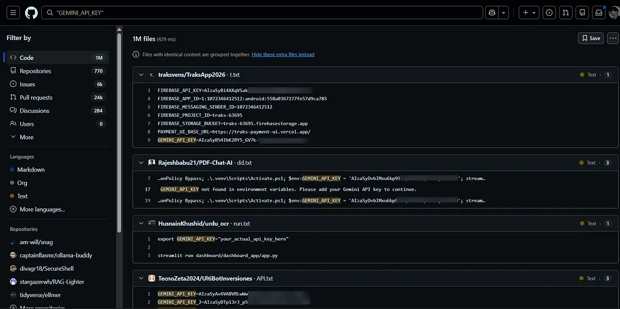
Task: Collapse the traksvens/TraksApp2026 result
Action: 141,75
